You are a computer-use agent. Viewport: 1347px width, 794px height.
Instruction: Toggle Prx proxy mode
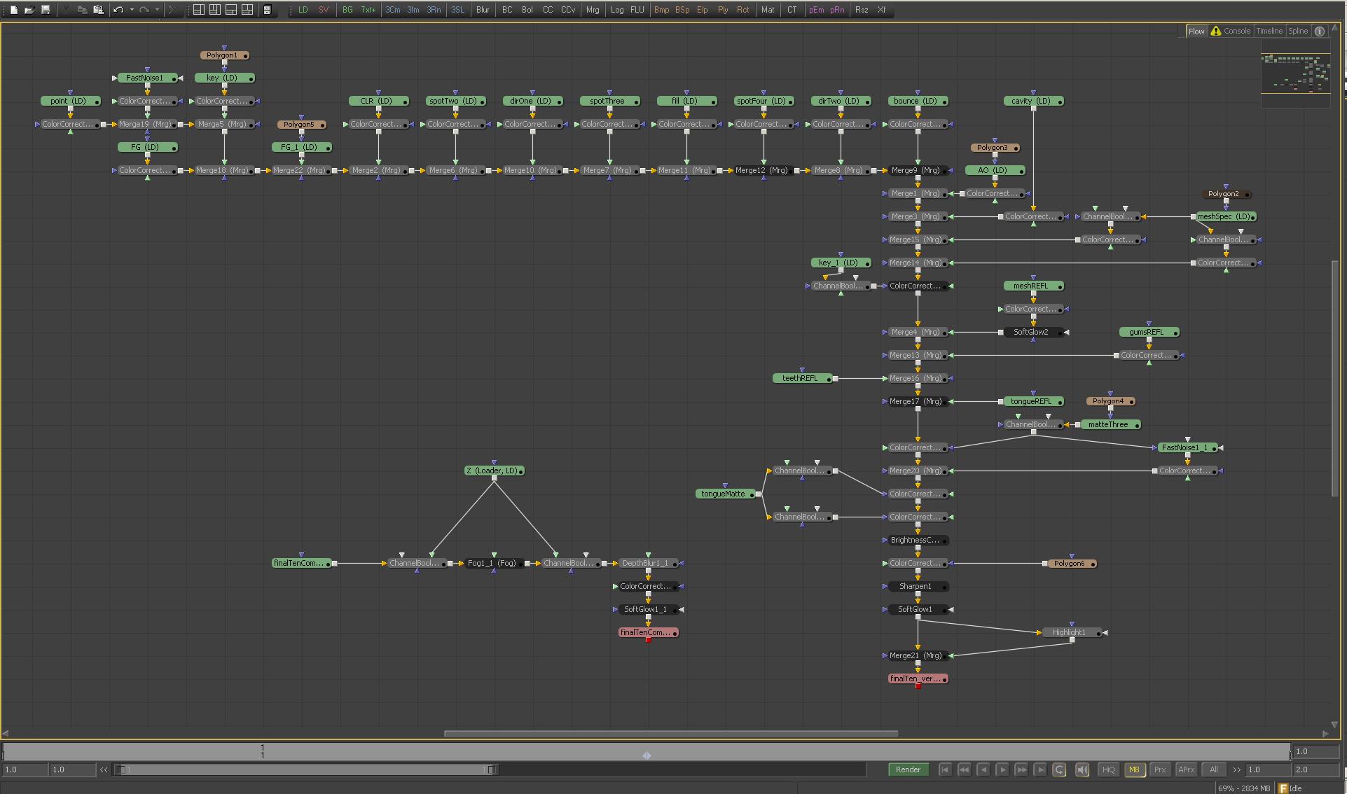pyautogui.click(x=1160, y=769)
